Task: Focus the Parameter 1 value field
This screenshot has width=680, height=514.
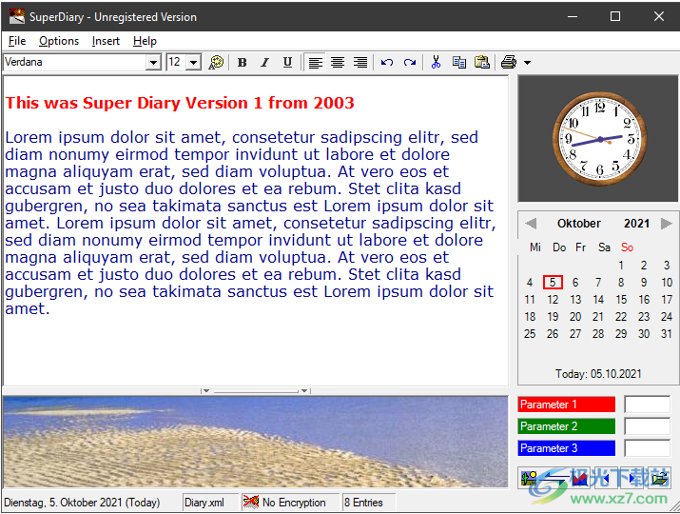Action: point(647,405)
